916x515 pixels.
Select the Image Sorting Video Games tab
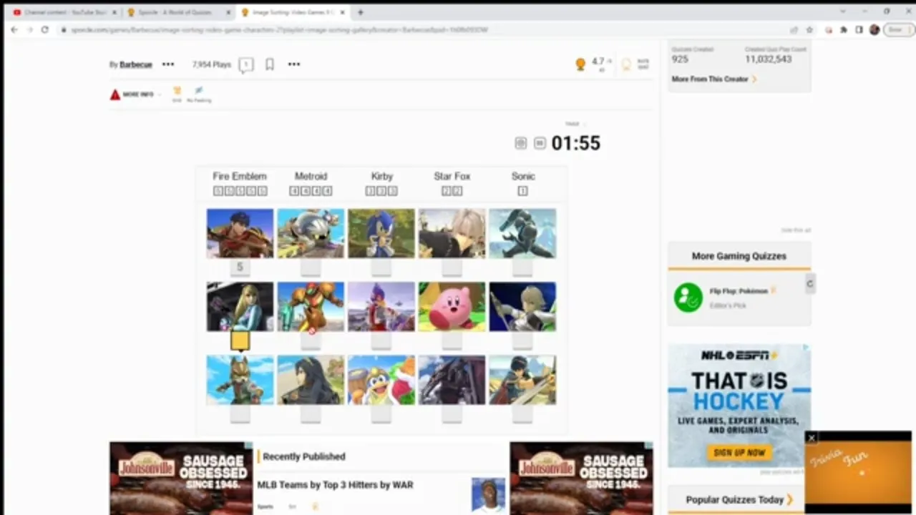[x=293, y=12]
